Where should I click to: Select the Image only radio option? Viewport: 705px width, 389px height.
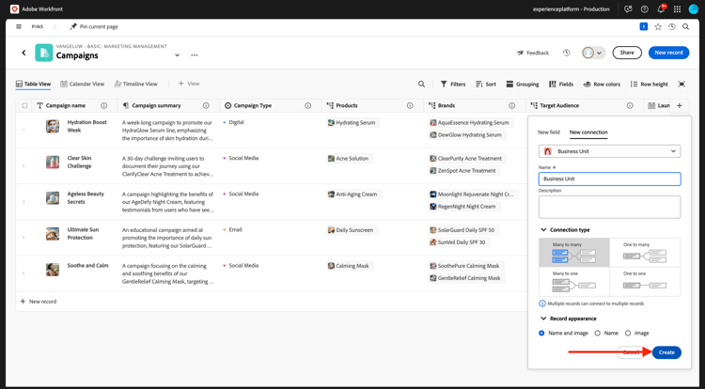click(628, 333)
